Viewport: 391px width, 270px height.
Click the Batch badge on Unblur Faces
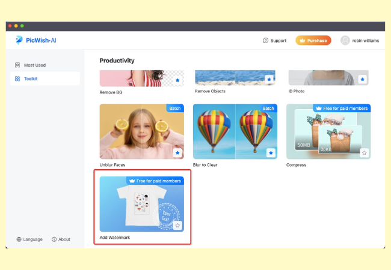[175, 109]
